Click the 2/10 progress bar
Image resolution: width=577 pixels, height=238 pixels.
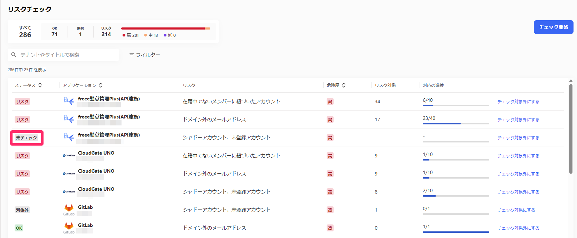click(x=456, y=196)
